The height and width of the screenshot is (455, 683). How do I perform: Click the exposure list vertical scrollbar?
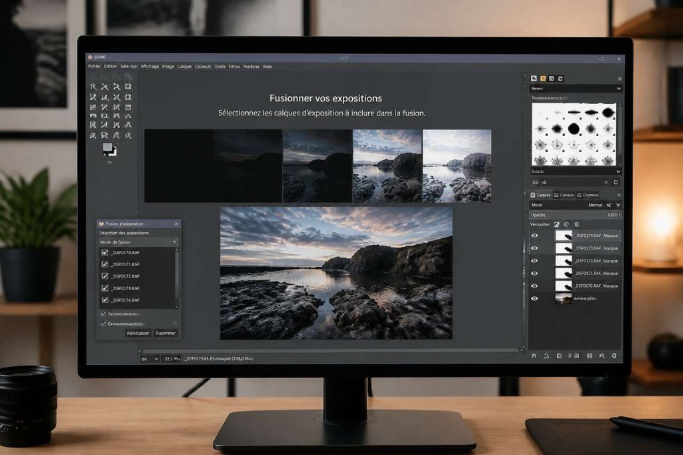click(x=176, y=277)
